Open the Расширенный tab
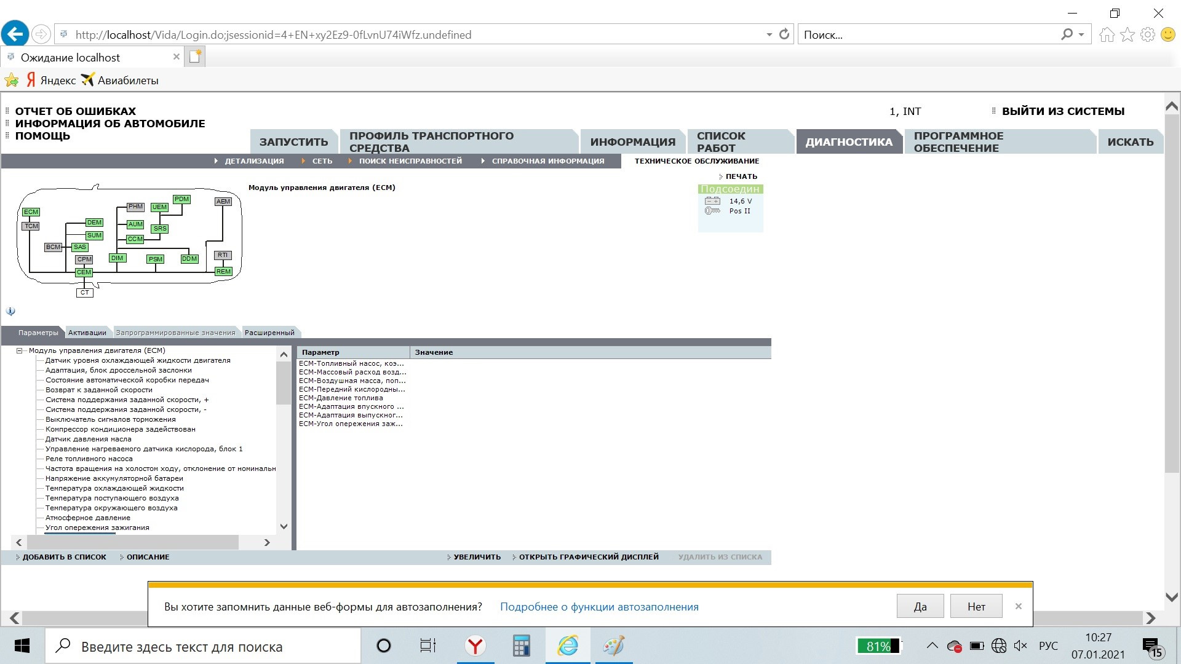Image resolution: width=1181 pixels, height=664 pixels. point(269,333)
